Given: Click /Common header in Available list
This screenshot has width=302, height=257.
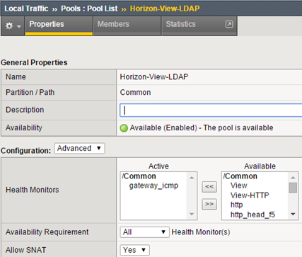Looking at the screenshot, I should (x=240, y=176).
